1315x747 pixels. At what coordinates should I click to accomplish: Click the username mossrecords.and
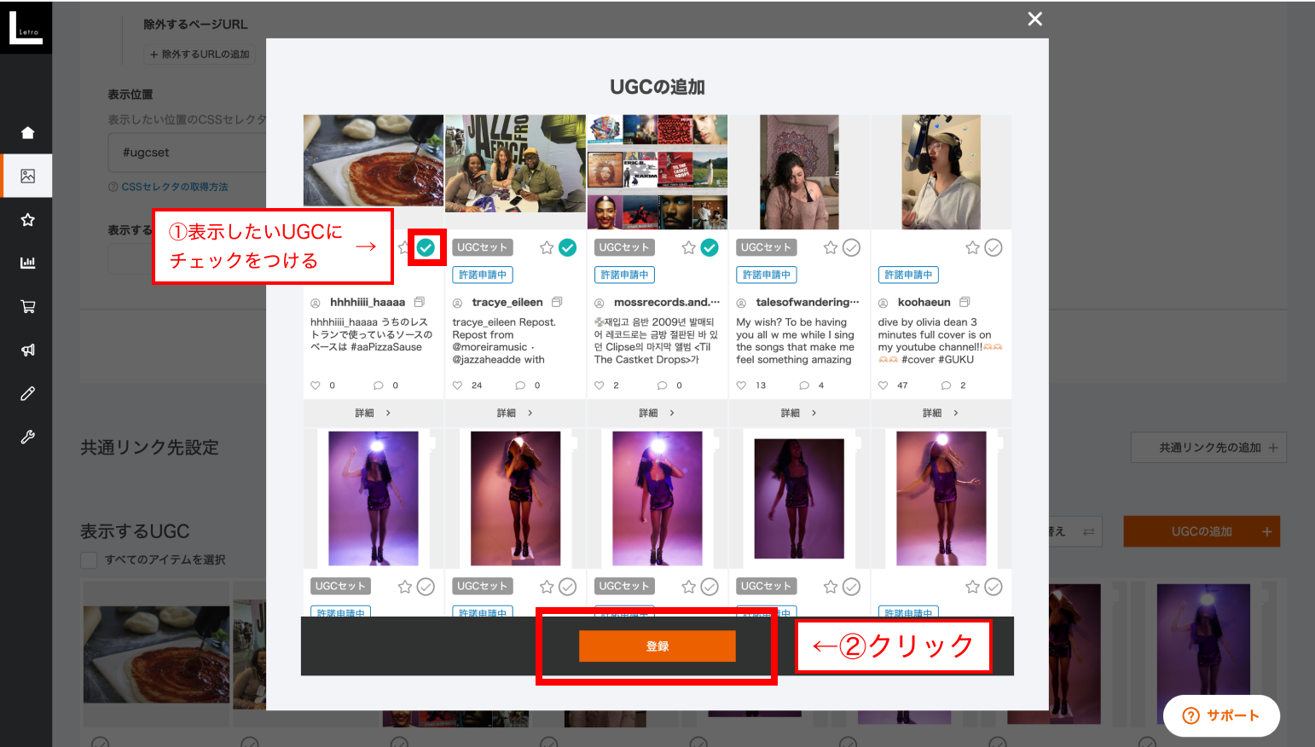coord(667,302)
